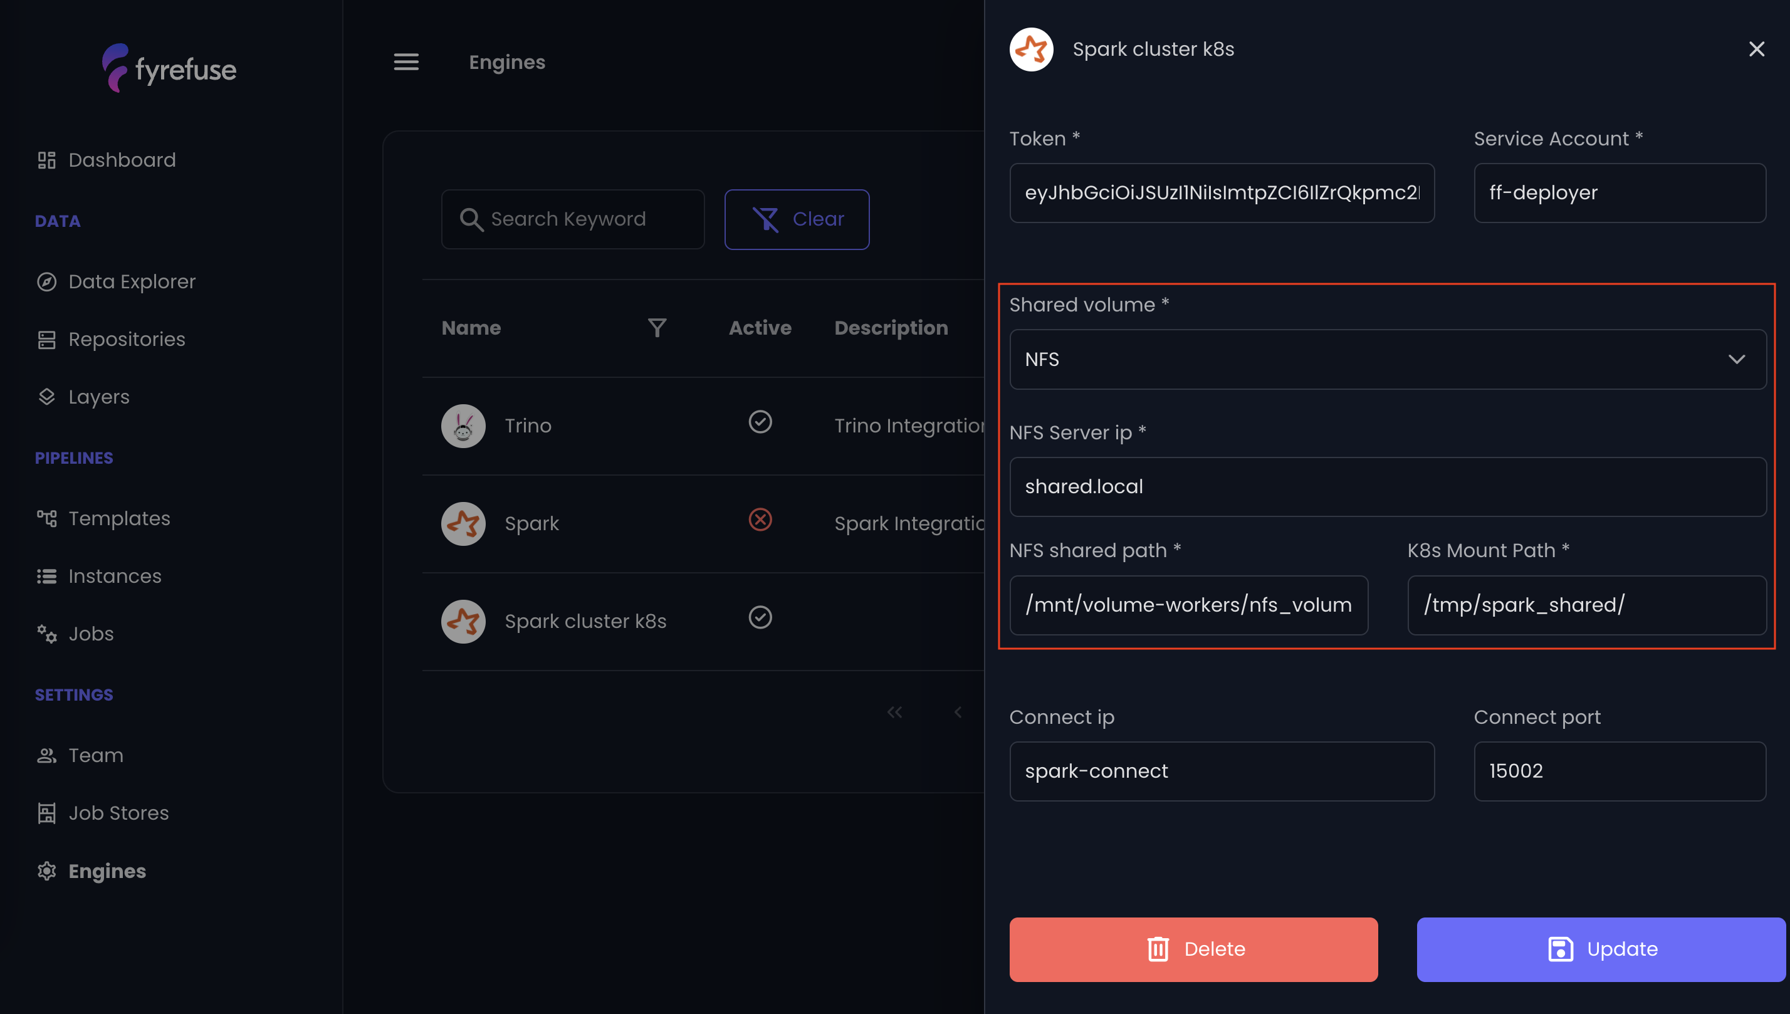Open Dashboard in the sidebar
This screenshot has height=1014, width=1790.
[106, 160]
